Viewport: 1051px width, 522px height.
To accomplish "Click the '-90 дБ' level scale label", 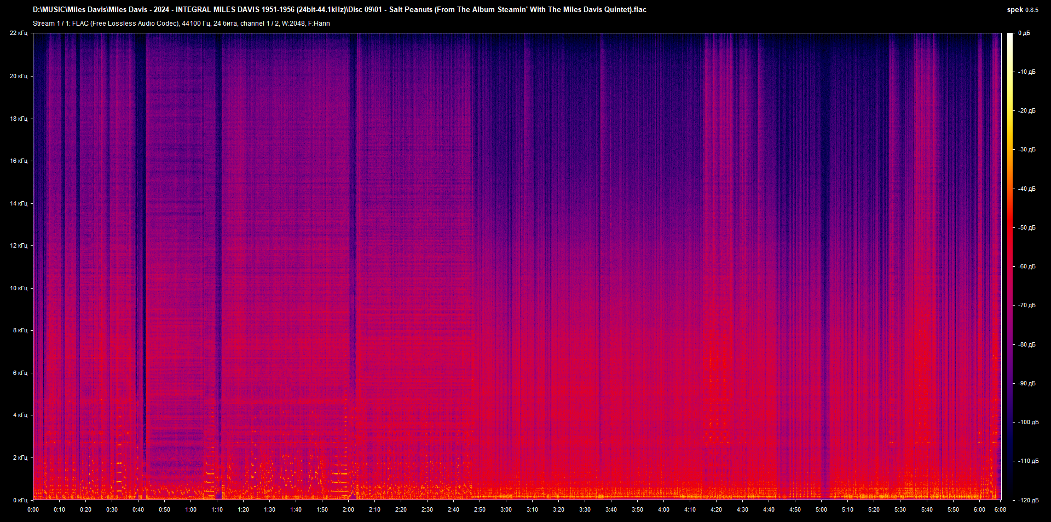I will click(x=1026, y=383).
